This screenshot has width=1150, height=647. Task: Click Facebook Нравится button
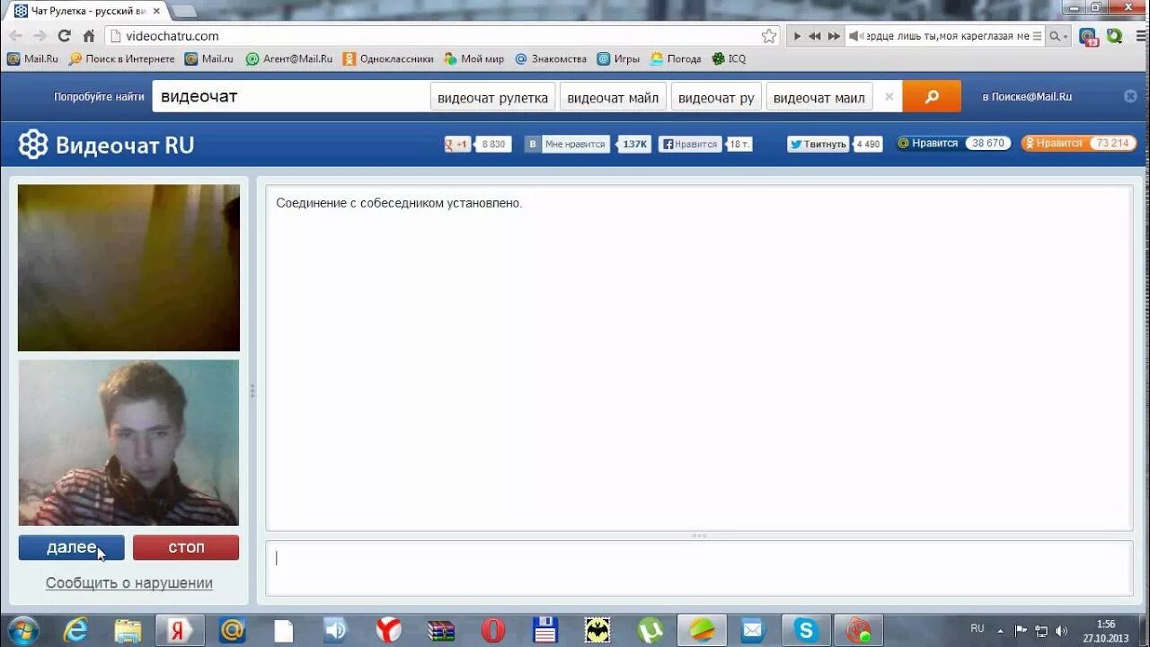pyautogui.click(x=689, y=144)
